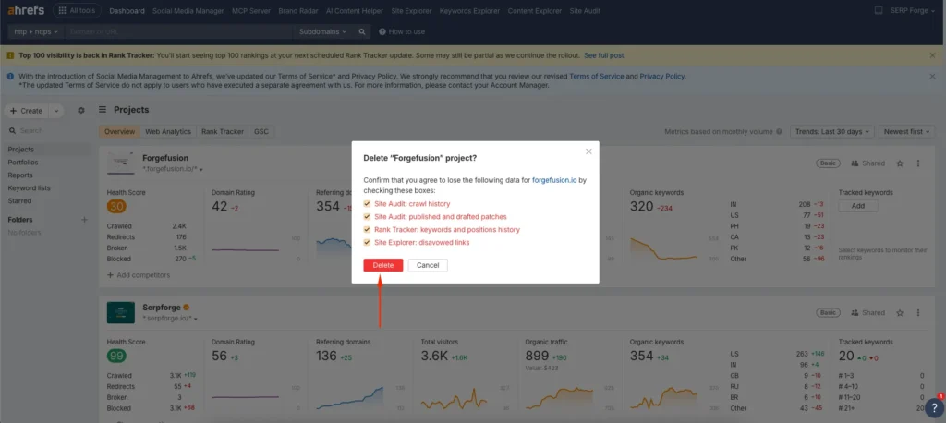The width and height of the screenshot is (946, 423).
Task: Click Cancel in the delete dialog
Action: (x=428, y=265)
